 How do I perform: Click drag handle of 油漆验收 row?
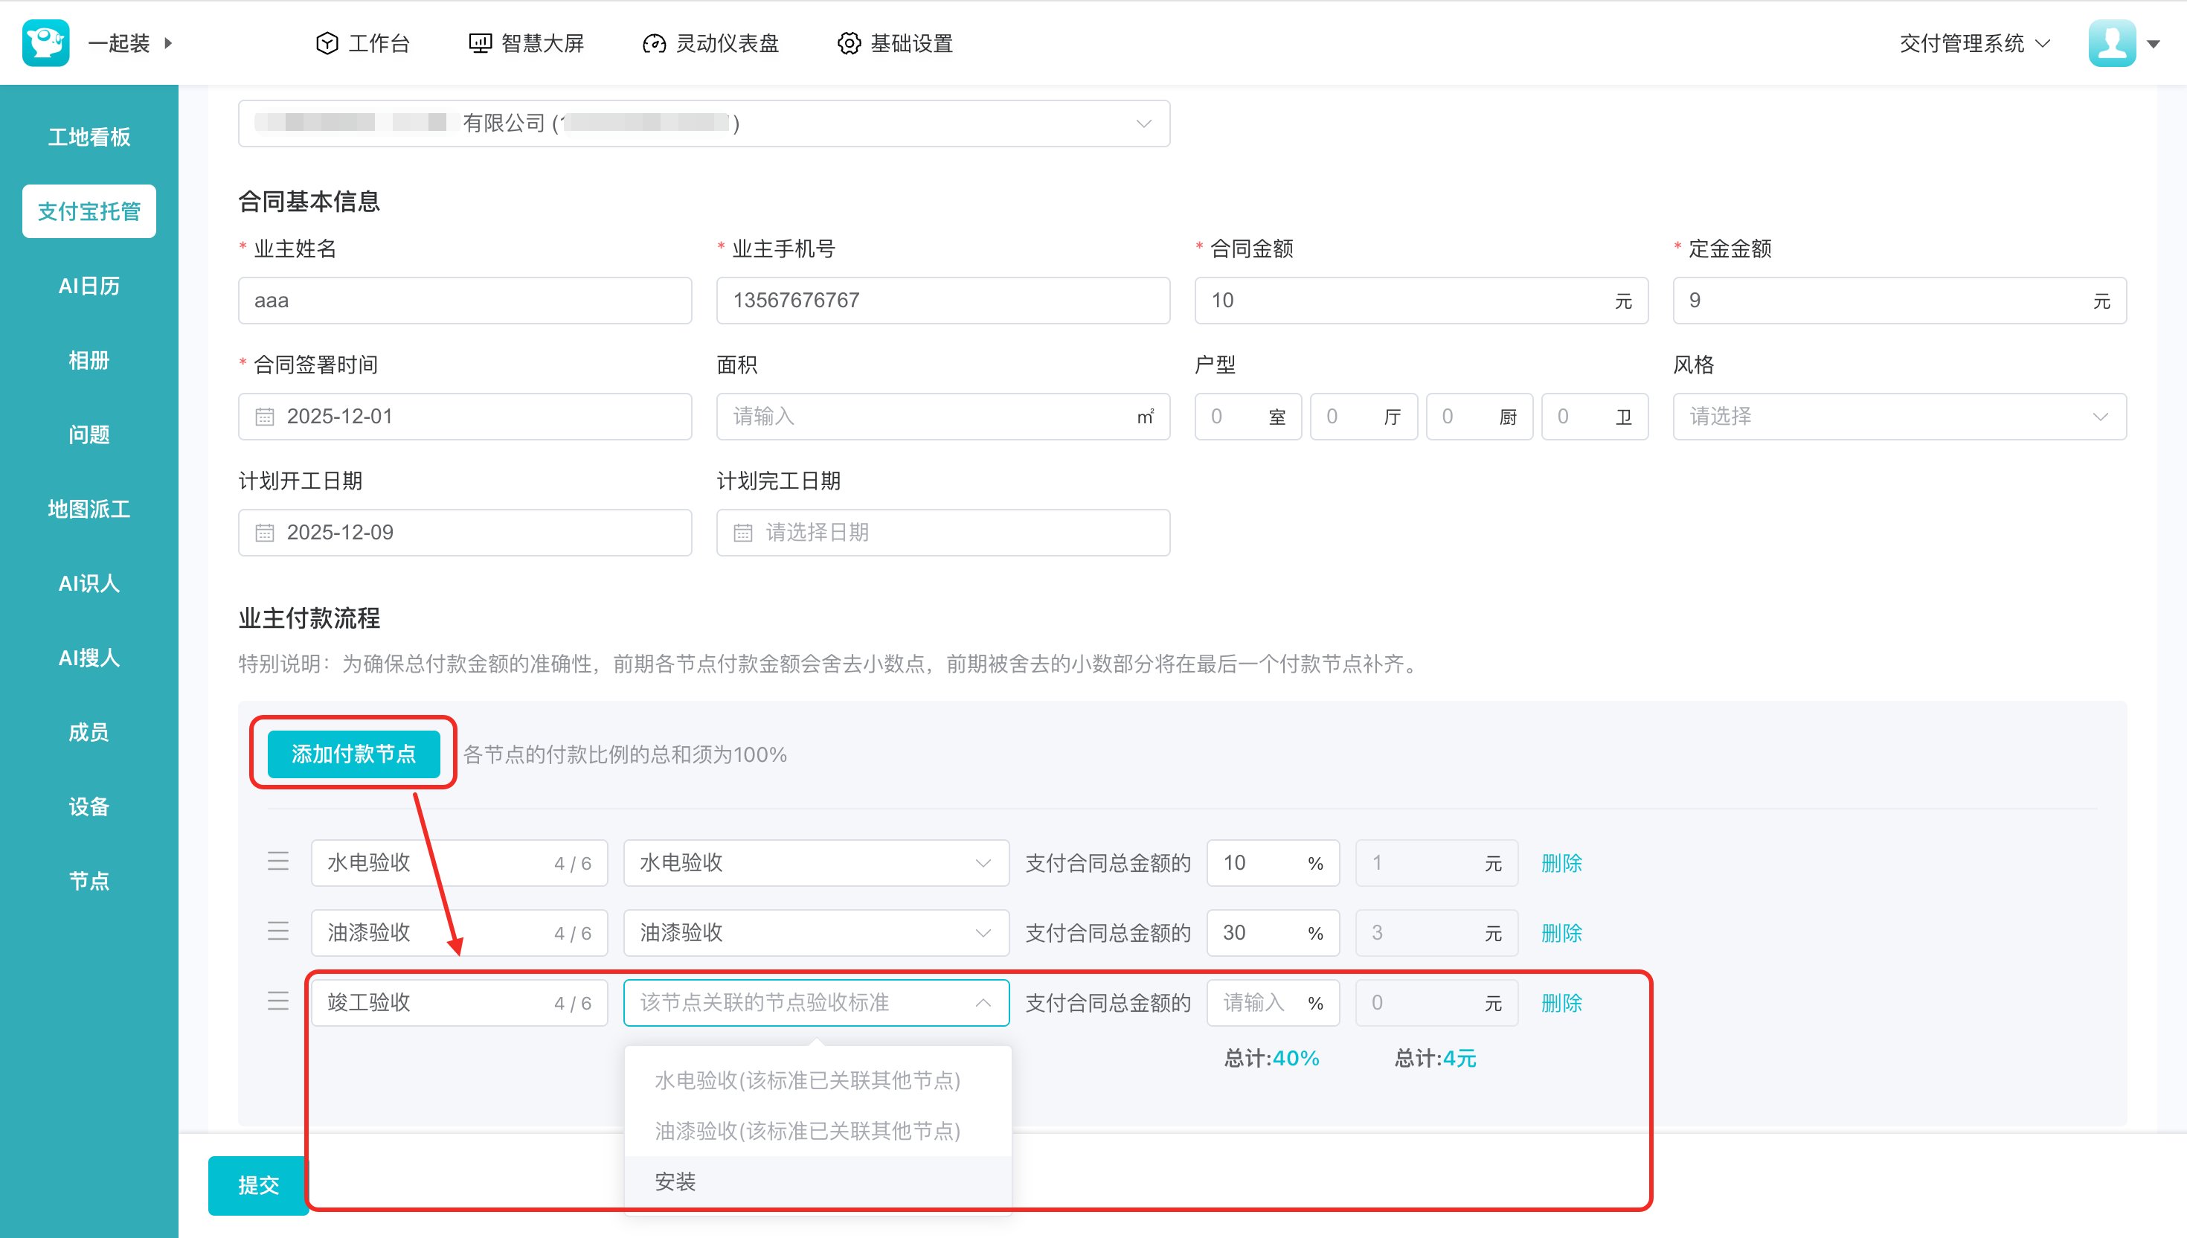click(278, 932)
